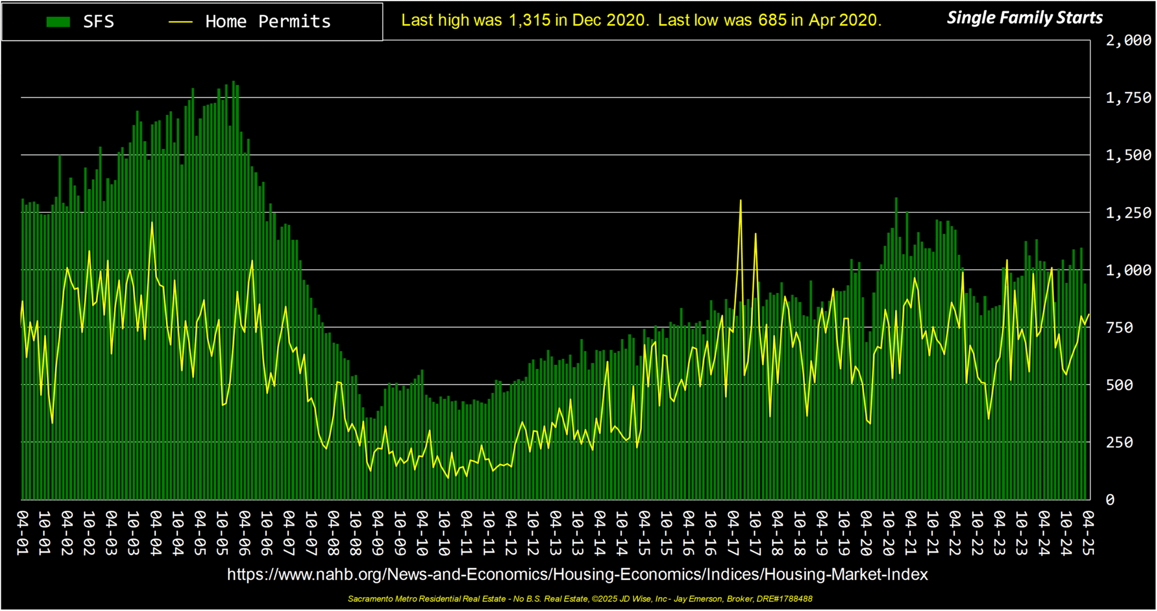Click the Single Family Starts title
The image size is (1157, 611).
coord(1025,18)
